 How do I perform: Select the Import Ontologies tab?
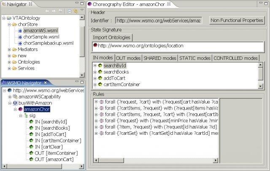[x=111, y=37]
